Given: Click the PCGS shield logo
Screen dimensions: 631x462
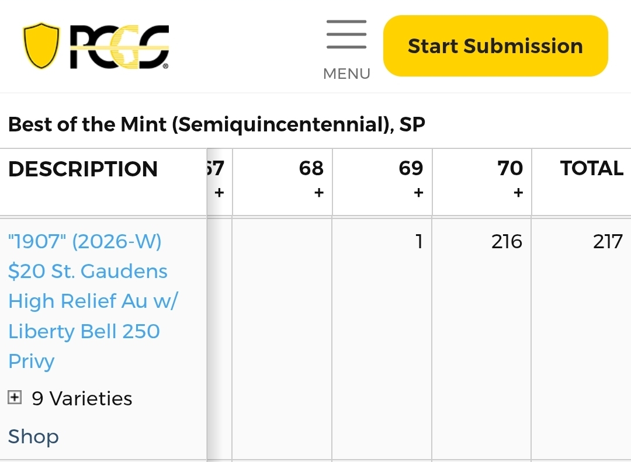Looking at the screenshot, I should 41,46.
